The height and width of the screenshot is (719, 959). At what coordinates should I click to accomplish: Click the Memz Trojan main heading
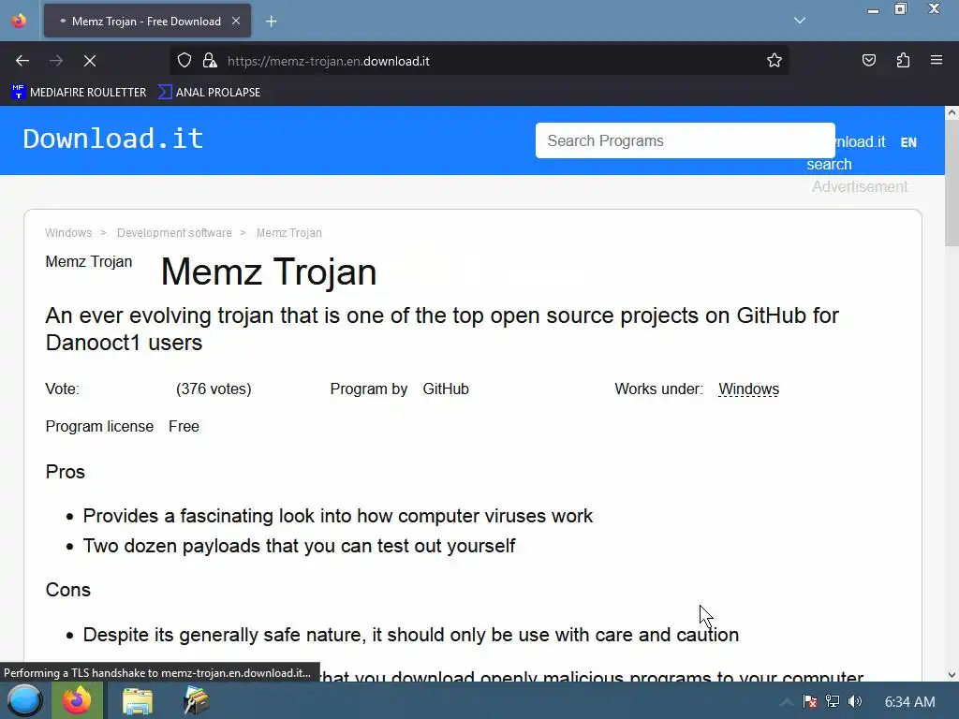point(269,271)
